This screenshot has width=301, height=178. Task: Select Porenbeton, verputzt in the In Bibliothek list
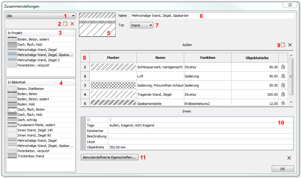41,151
